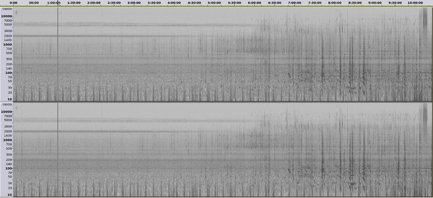This screenshot has height=198, width=433.
Task: Click the 8:00:00 marker on the timeline
Action: [334, 3]
